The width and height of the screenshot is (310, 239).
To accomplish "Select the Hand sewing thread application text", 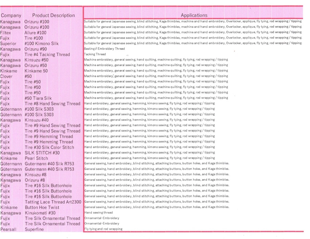I will (98, 213).
